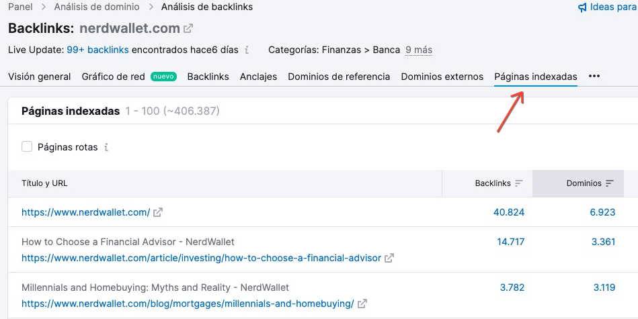Viewport: 638px width, 319px height.
Task: Open Dominios de referencia tab
Action: [339, 77]
